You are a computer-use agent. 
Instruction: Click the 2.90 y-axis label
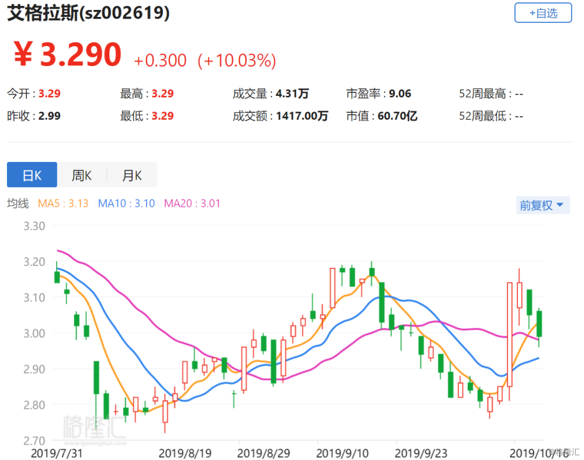coord(34,369)
